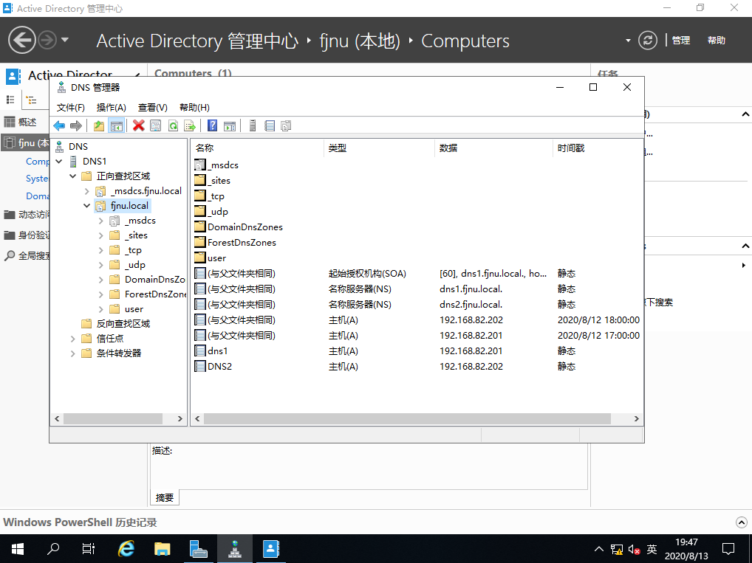Screen dimensions: 752x563
Task: Open help with the blue question-mark icon
Action: pos(213,126)
